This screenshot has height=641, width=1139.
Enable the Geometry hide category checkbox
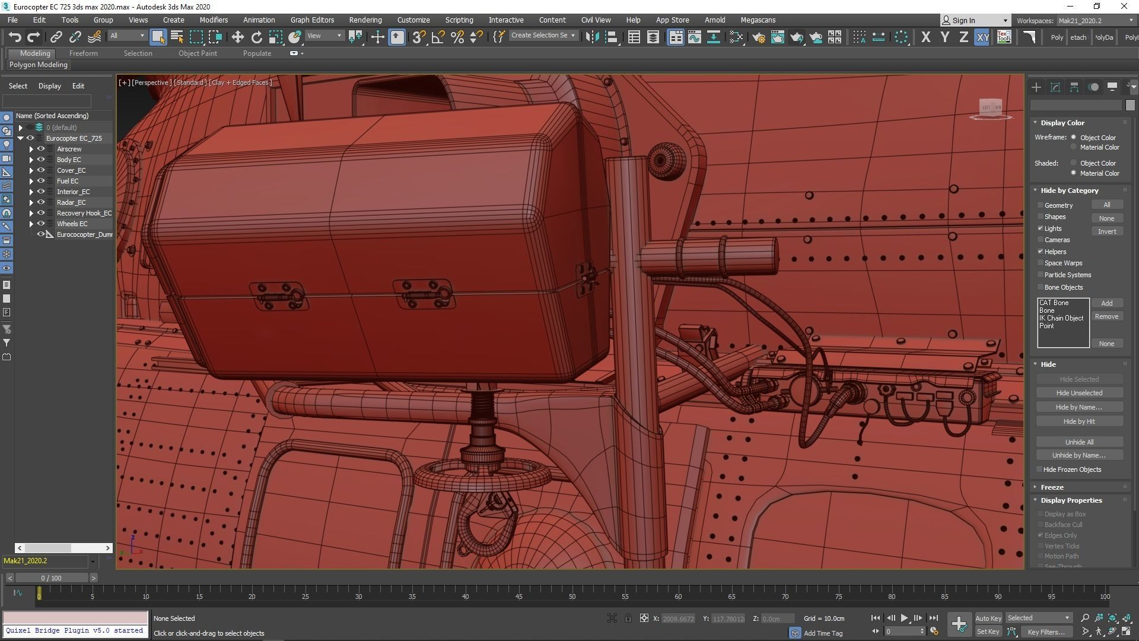[x=1041, y=205]
